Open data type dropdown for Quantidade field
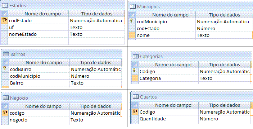The width and height of the screenshot is (253, 129). 225,119
